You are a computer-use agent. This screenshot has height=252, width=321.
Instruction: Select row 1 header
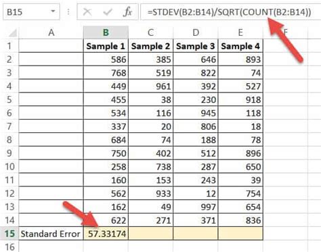tap(9, 46)
